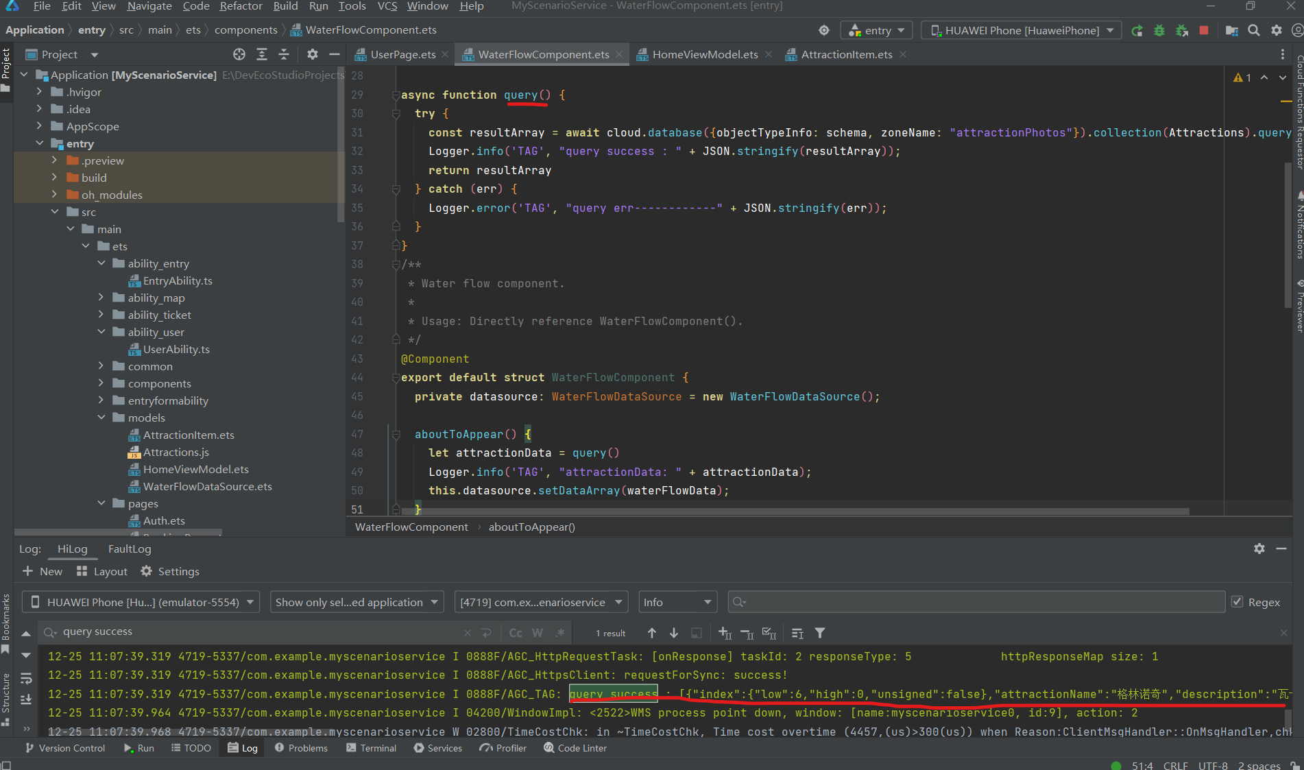This screenshot has height=770, width=1304.
Task: Collapse all nodes in Project panel
Action: (x=284, y=54)
